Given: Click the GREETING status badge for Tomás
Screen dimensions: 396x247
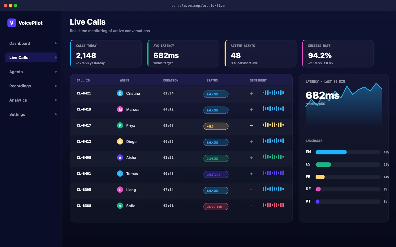Looking at the screenshot, I should pos(216,174).
